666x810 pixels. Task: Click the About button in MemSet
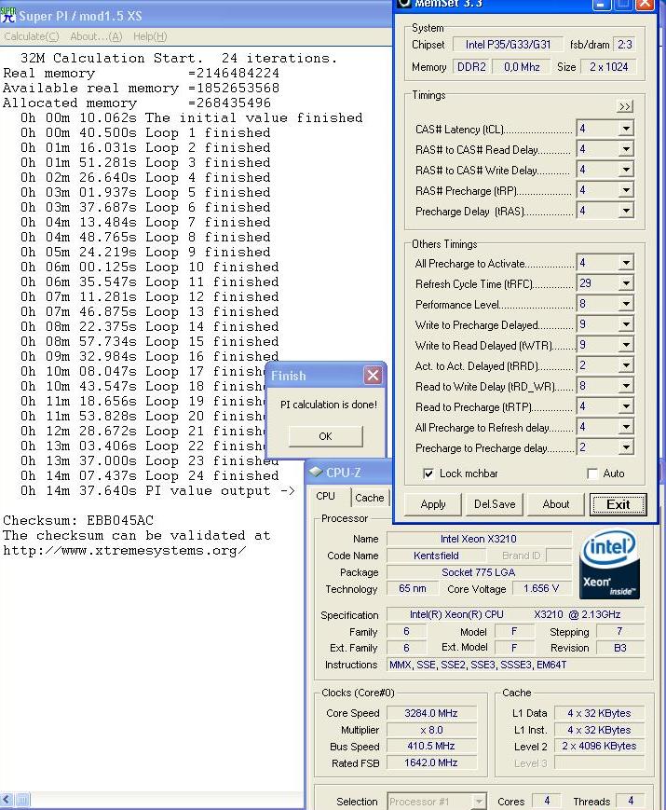click(556, 504)
